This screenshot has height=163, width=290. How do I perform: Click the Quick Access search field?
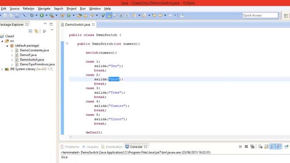pyautogui.click(x=260, y=15)
